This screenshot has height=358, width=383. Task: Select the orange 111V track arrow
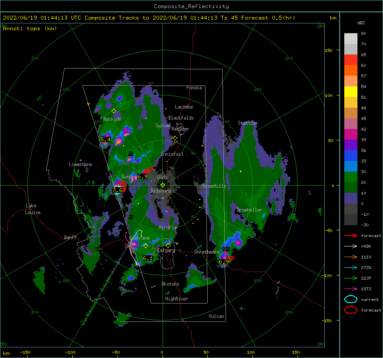coord(351,257)
